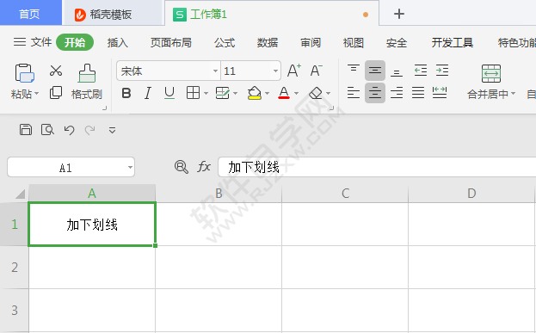Expand quick access toolbar customization arrow

[x=112, y=130]
